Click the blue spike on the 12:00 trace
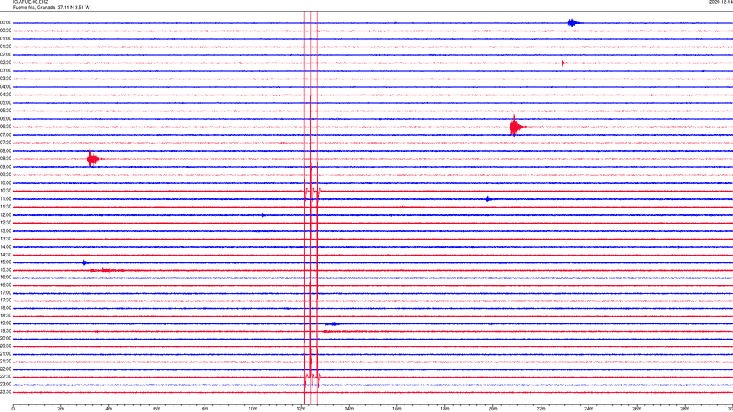Screen dimensions: 733x412 pyautogui.click(x=263, y=215)
